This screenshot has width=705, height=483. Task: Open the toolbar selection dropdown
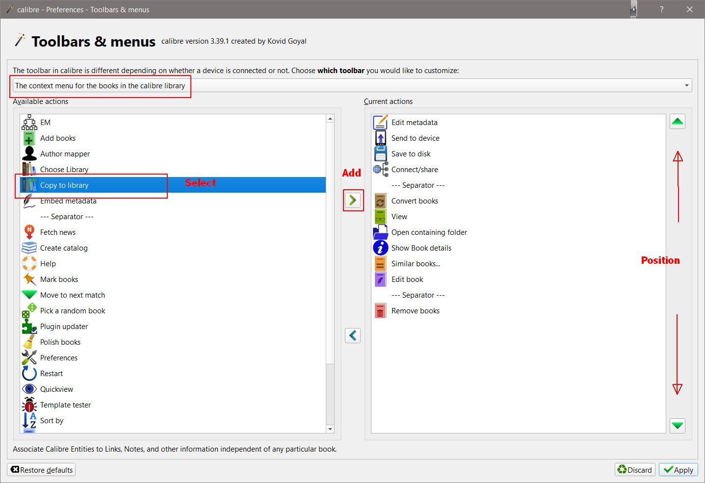coord(352,85)
